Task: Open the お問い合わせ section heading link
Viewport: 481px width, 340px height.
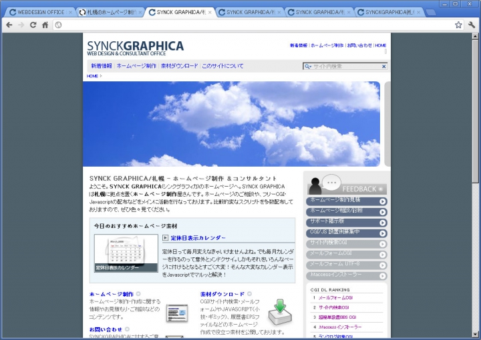Action: coord(106,329)
